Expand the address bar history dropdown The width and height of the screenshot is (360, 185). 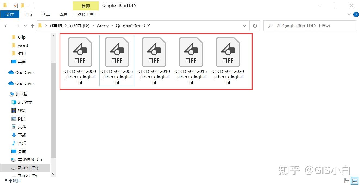click(244, 26)
